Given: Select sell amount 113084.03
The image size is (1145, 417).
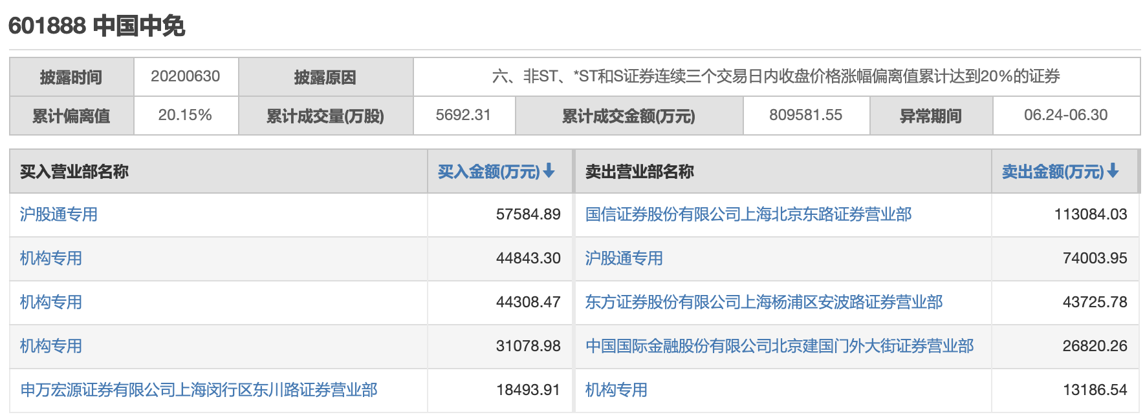Looking at the screenshot, I should point(1091,214).
